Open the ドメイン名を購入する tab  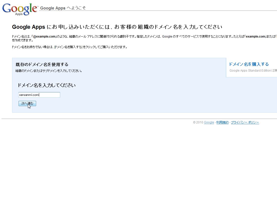coord(249,64)
